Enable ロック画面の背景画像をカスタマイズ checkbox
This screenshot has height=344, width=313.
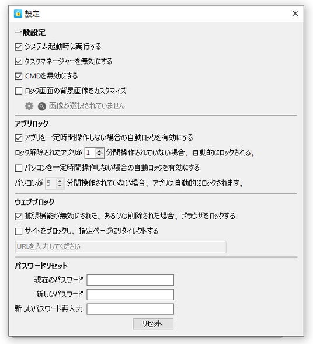(x=19, y=91)
